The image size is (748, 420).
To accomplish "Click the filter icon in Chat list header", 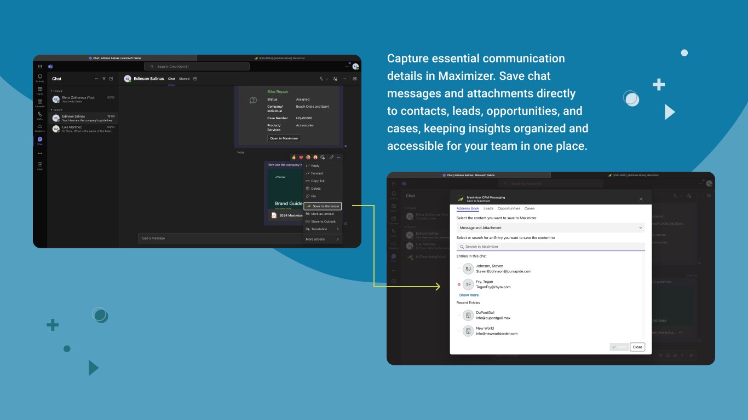I will [x=104, y=79].
